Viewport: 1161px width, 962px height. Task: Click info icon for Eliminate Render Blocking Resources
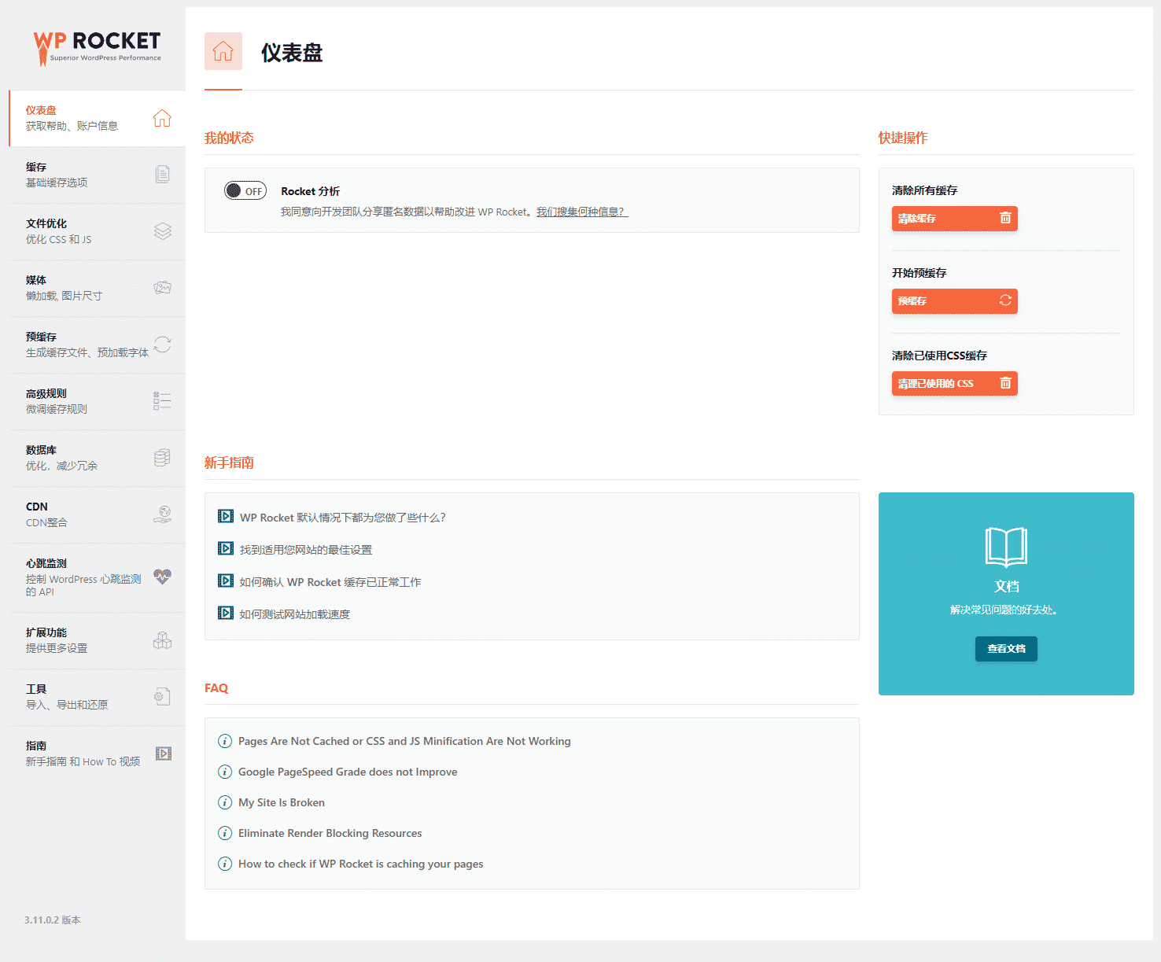pos(225,833)
